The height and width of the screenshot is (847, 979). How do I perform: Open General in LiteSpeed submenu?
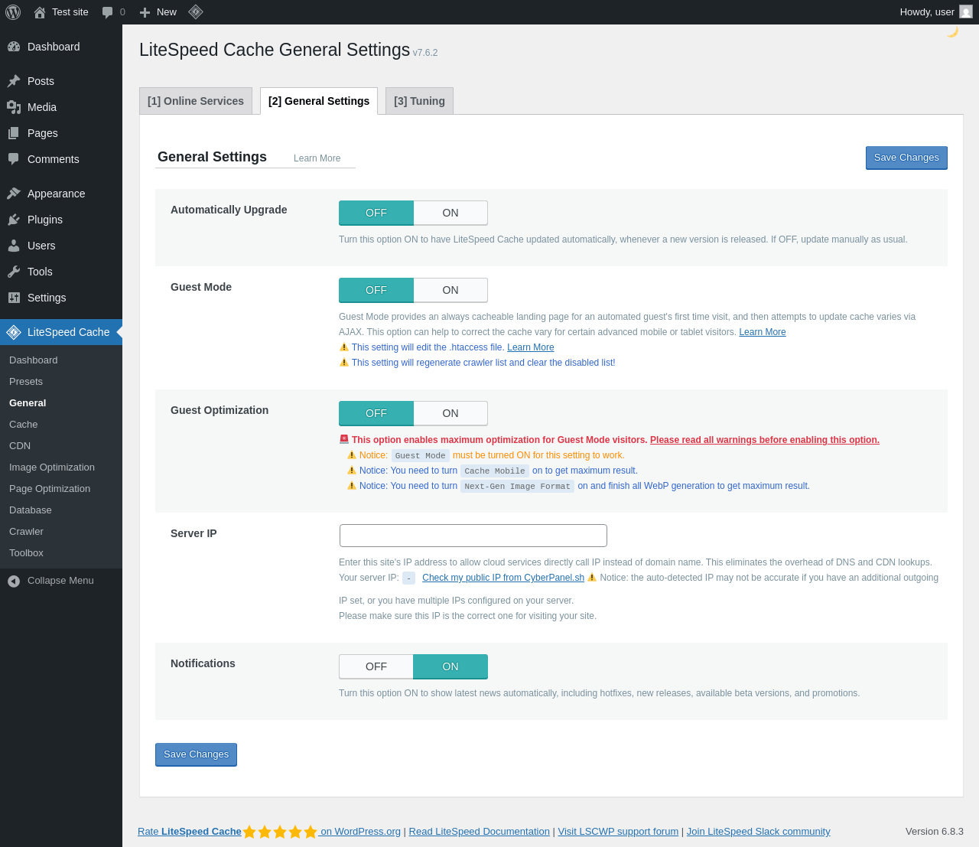click(28, 403)
